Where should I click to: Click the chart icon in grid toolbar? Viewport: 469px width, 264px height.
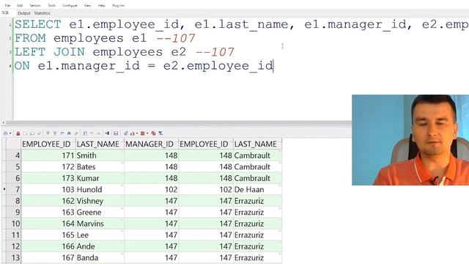[x=132, y=133]
